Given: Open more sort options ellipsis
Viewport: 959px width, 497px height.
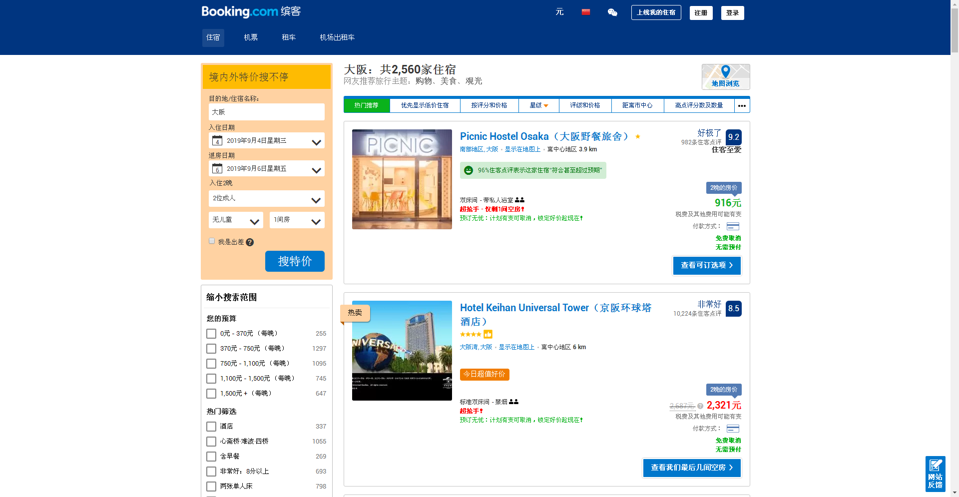Looking at the screenshot, I should pyautogui.click(x=742, y=105).
